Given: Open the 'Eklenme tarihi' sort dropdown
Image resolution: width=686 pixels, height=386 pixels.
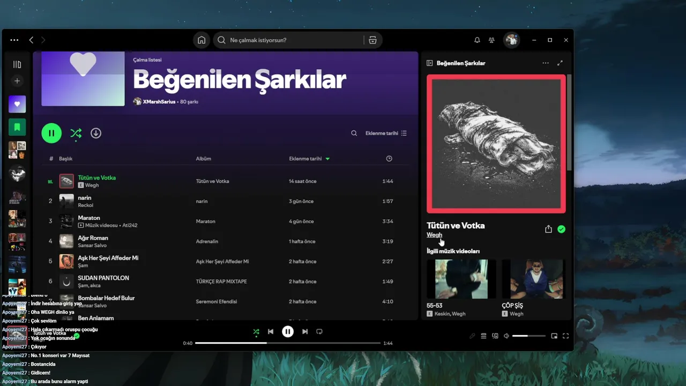Looking at the screenshot, I should point(386,133).
